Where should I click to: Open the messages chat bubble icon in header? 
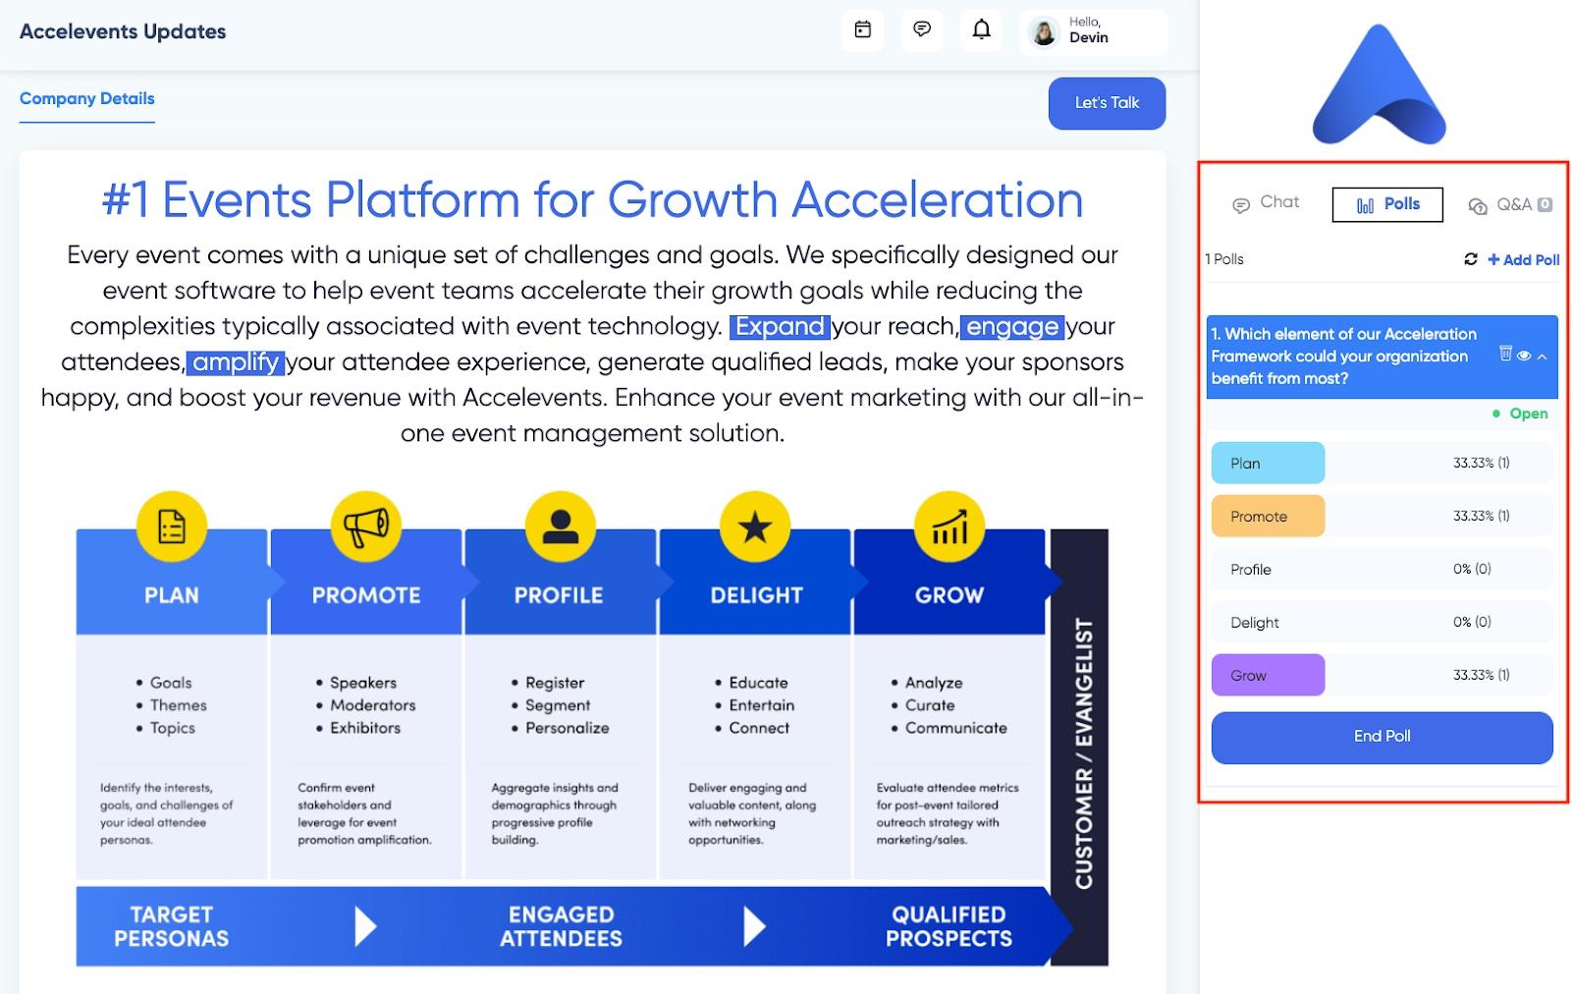click(x=921, y=30)
